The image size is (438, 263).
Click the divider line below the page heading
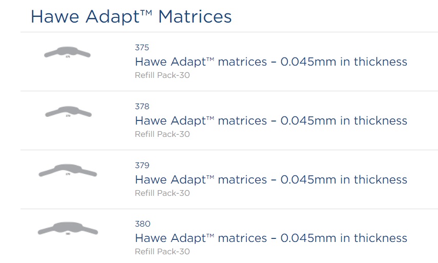(x=229, y=32)
